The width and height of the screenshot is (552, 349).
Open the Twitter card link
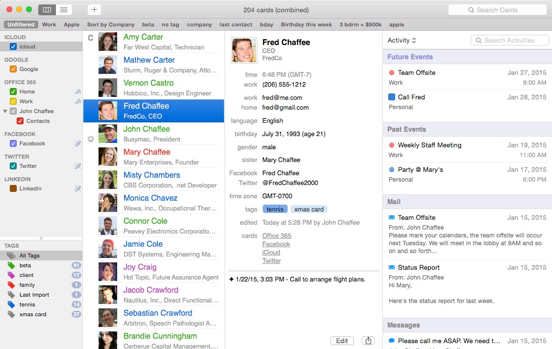point(272,261)
